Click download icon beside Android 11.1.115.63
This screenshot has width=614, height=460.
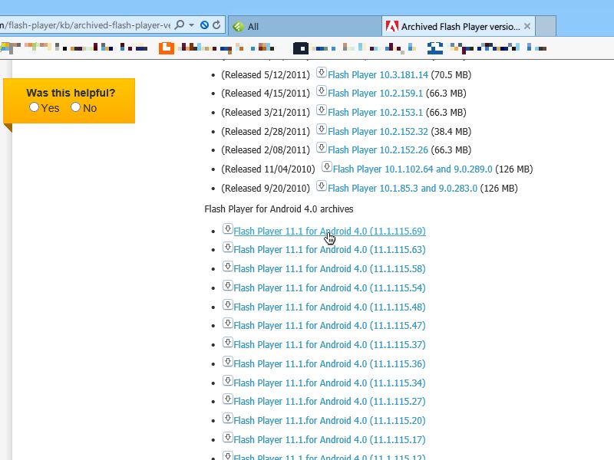pos(228,247)
